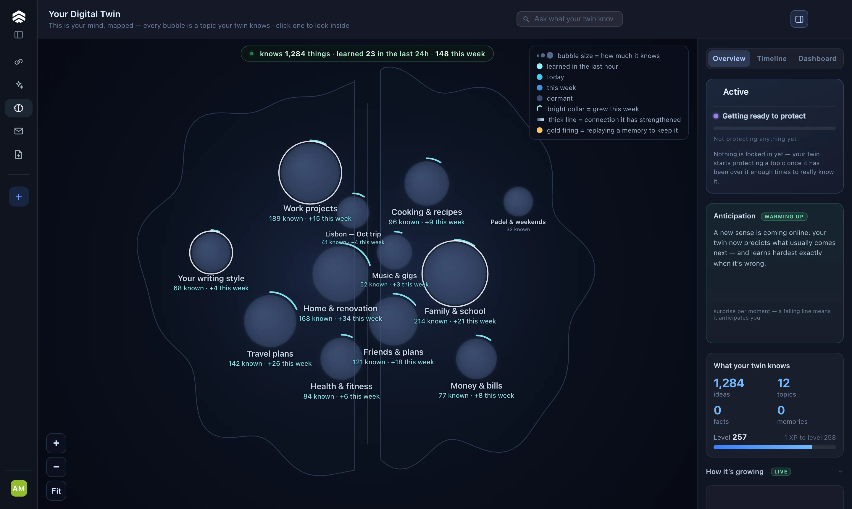The image size is (852, 509).
Task: Click the 12 topics stat
Action: click(786, 387)
